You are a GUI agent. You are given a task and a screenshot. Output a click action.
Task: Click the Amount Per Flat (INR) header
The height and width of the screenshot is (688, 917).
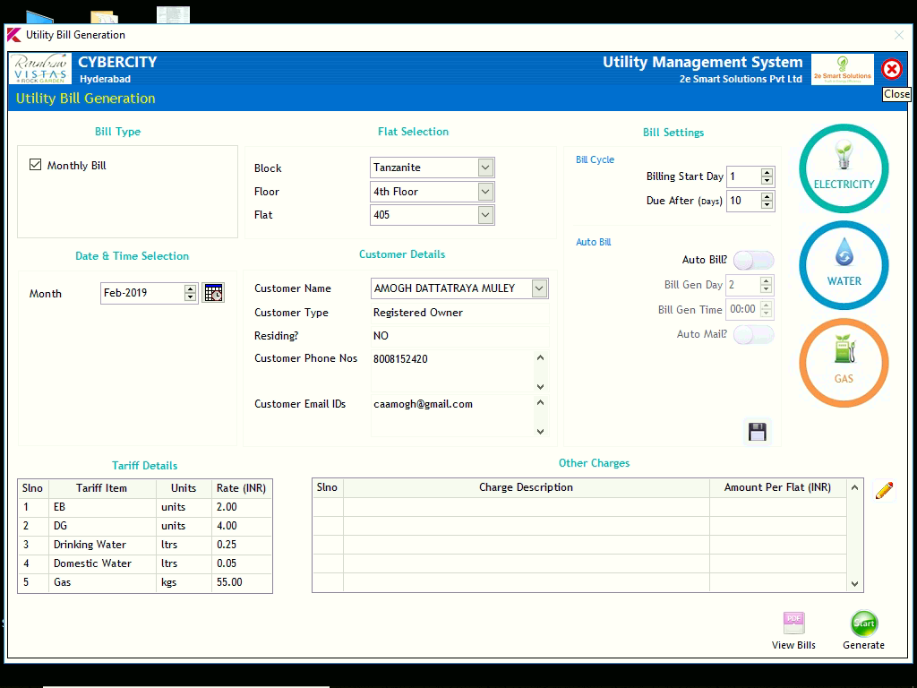pos(777,487)
